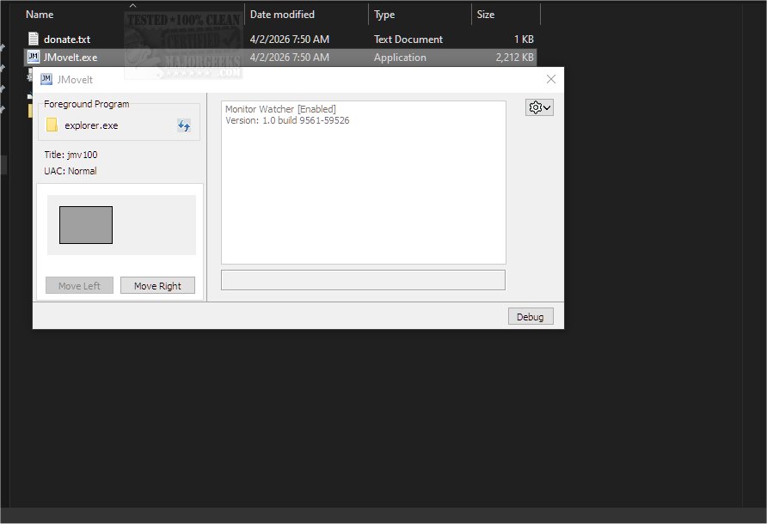This screenshot has height=524, width=767.
Task: Click the 1 KB size cell for donate.txt
Action: pyautogui.click(x=524, y=40)
